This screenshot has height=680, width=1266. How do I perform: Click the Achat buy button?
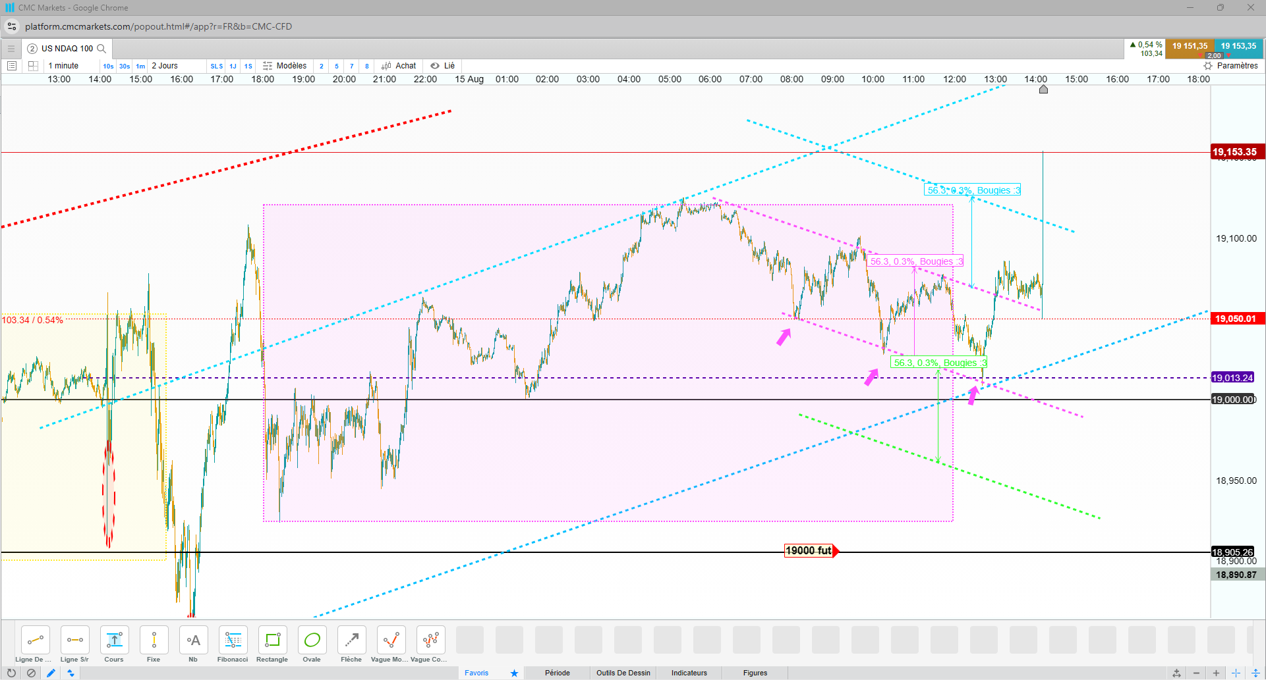pyautogui.click(x=399, y=66)
